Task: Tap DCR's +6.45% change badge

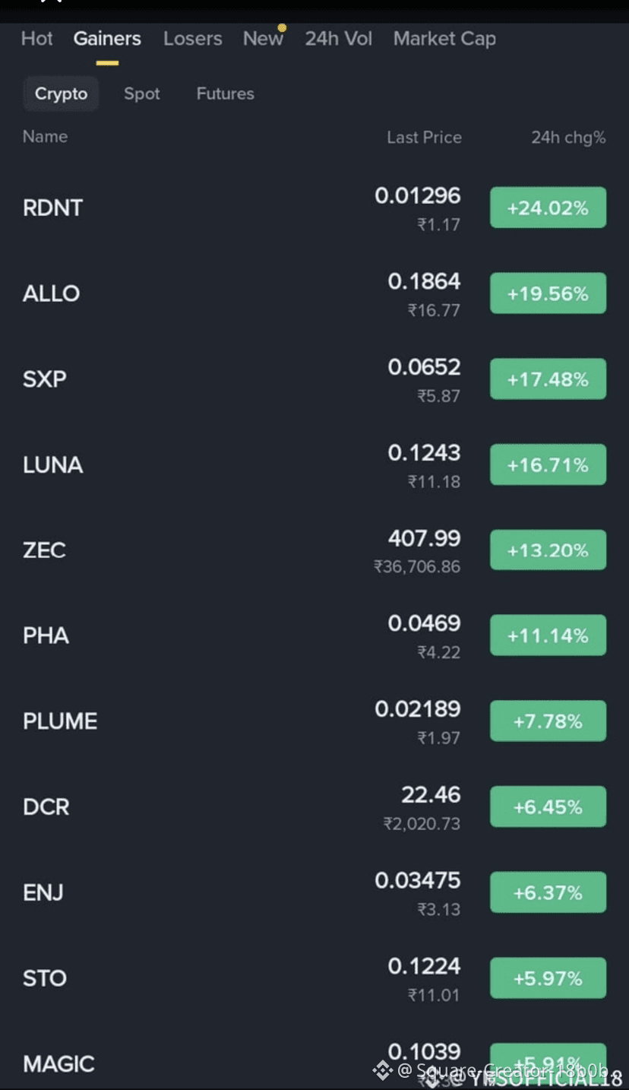Action: point(548,806)
